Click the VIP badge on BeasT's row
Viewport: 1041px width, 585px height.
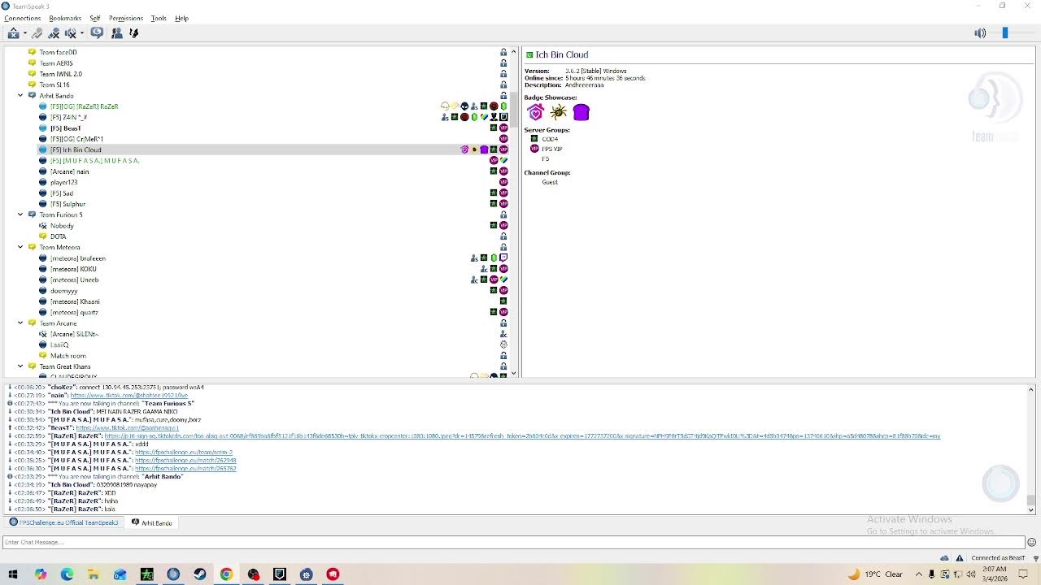click(503, 128)
